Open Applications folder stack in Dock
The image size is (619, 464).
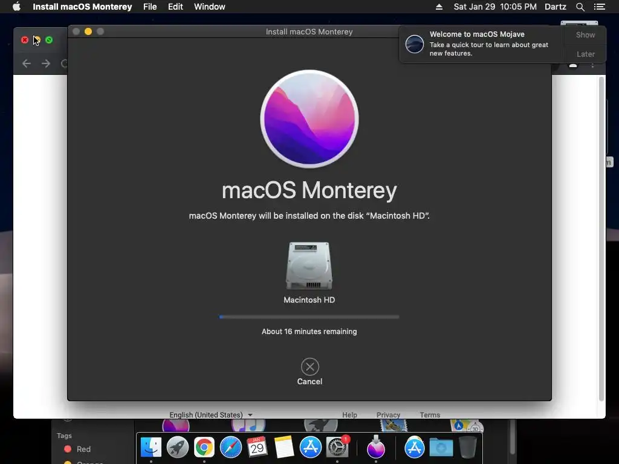(x=415, y=448)
